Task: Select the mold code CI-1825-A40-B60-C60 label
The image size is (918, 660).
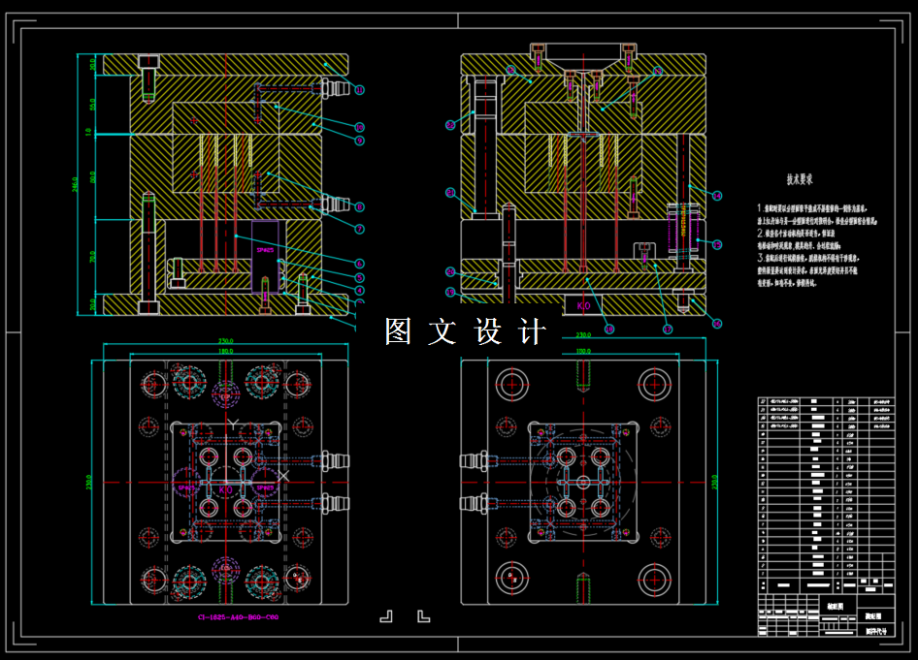Action: click(x=238, y=617)
